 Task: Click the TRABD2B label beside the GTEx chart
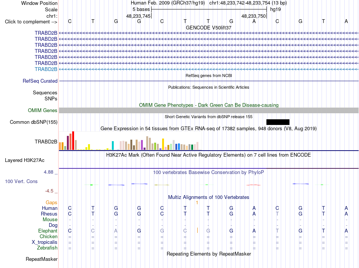pyautogui.click(x=46, y=142)
